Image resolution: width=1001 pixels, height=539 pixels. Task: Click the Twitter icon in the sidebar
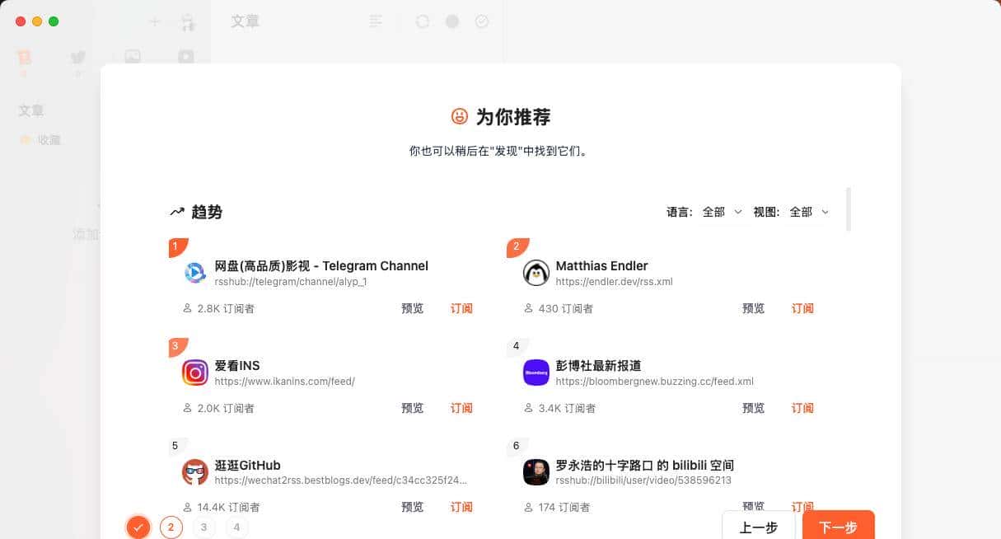click(77, 57)
